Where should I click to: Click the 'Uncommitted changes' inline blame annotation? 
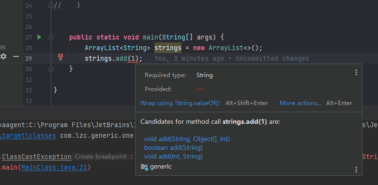click(272, 59)
